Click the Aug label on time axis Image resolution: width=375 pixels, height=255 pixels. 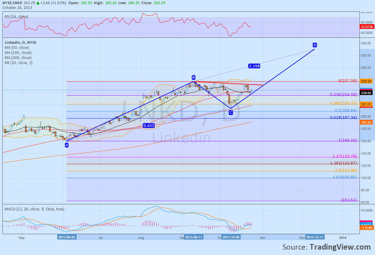(141, 237)
